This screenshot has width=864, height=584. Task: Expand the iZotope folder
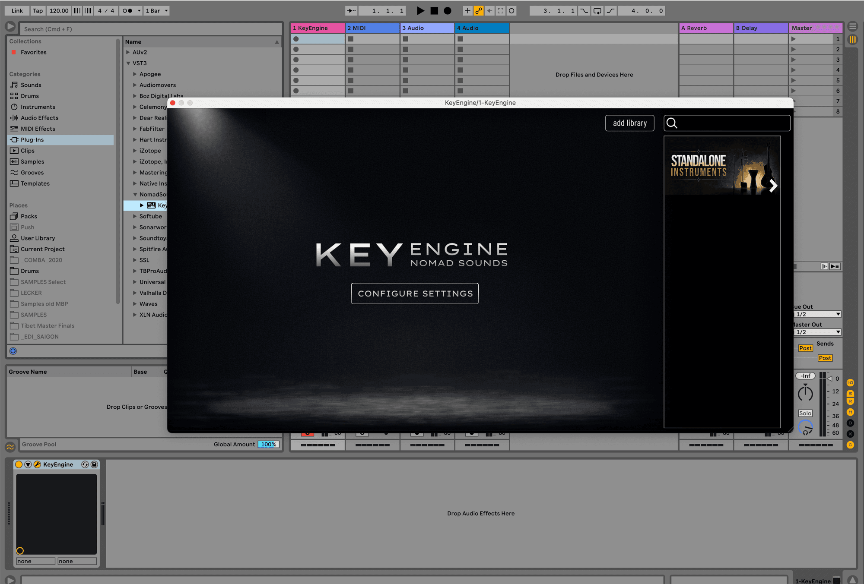(x=135, y=151)
